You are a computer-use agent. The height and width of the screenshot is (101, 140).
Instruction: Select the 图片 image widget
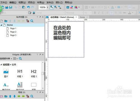tap(6, 73)
